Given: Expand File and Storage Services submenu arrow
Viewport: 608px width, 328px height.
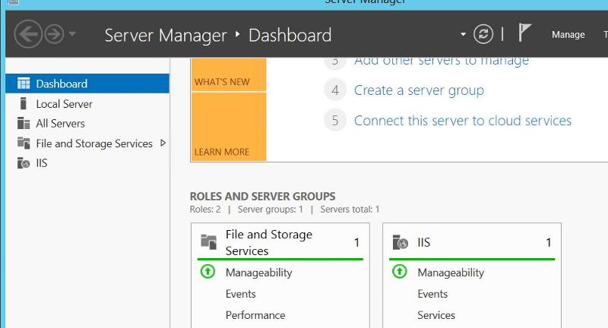Looking at the screenshot, I should pyautogui.click(x=163, y=143).
